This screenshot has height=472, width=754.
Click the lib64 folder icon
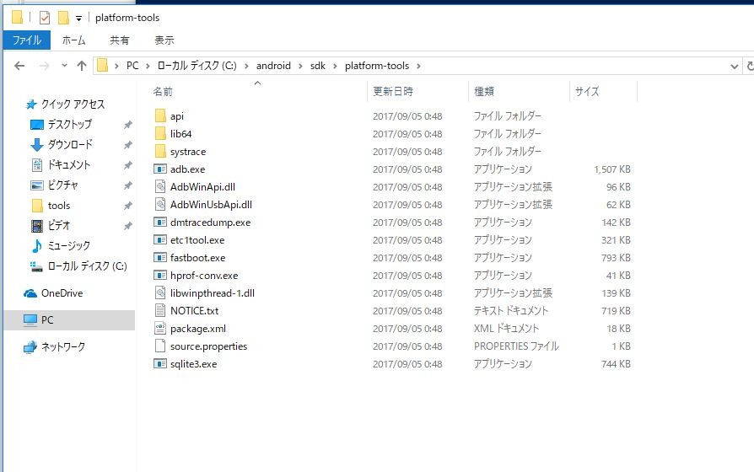pyautogui.click(x=160, y=133)
